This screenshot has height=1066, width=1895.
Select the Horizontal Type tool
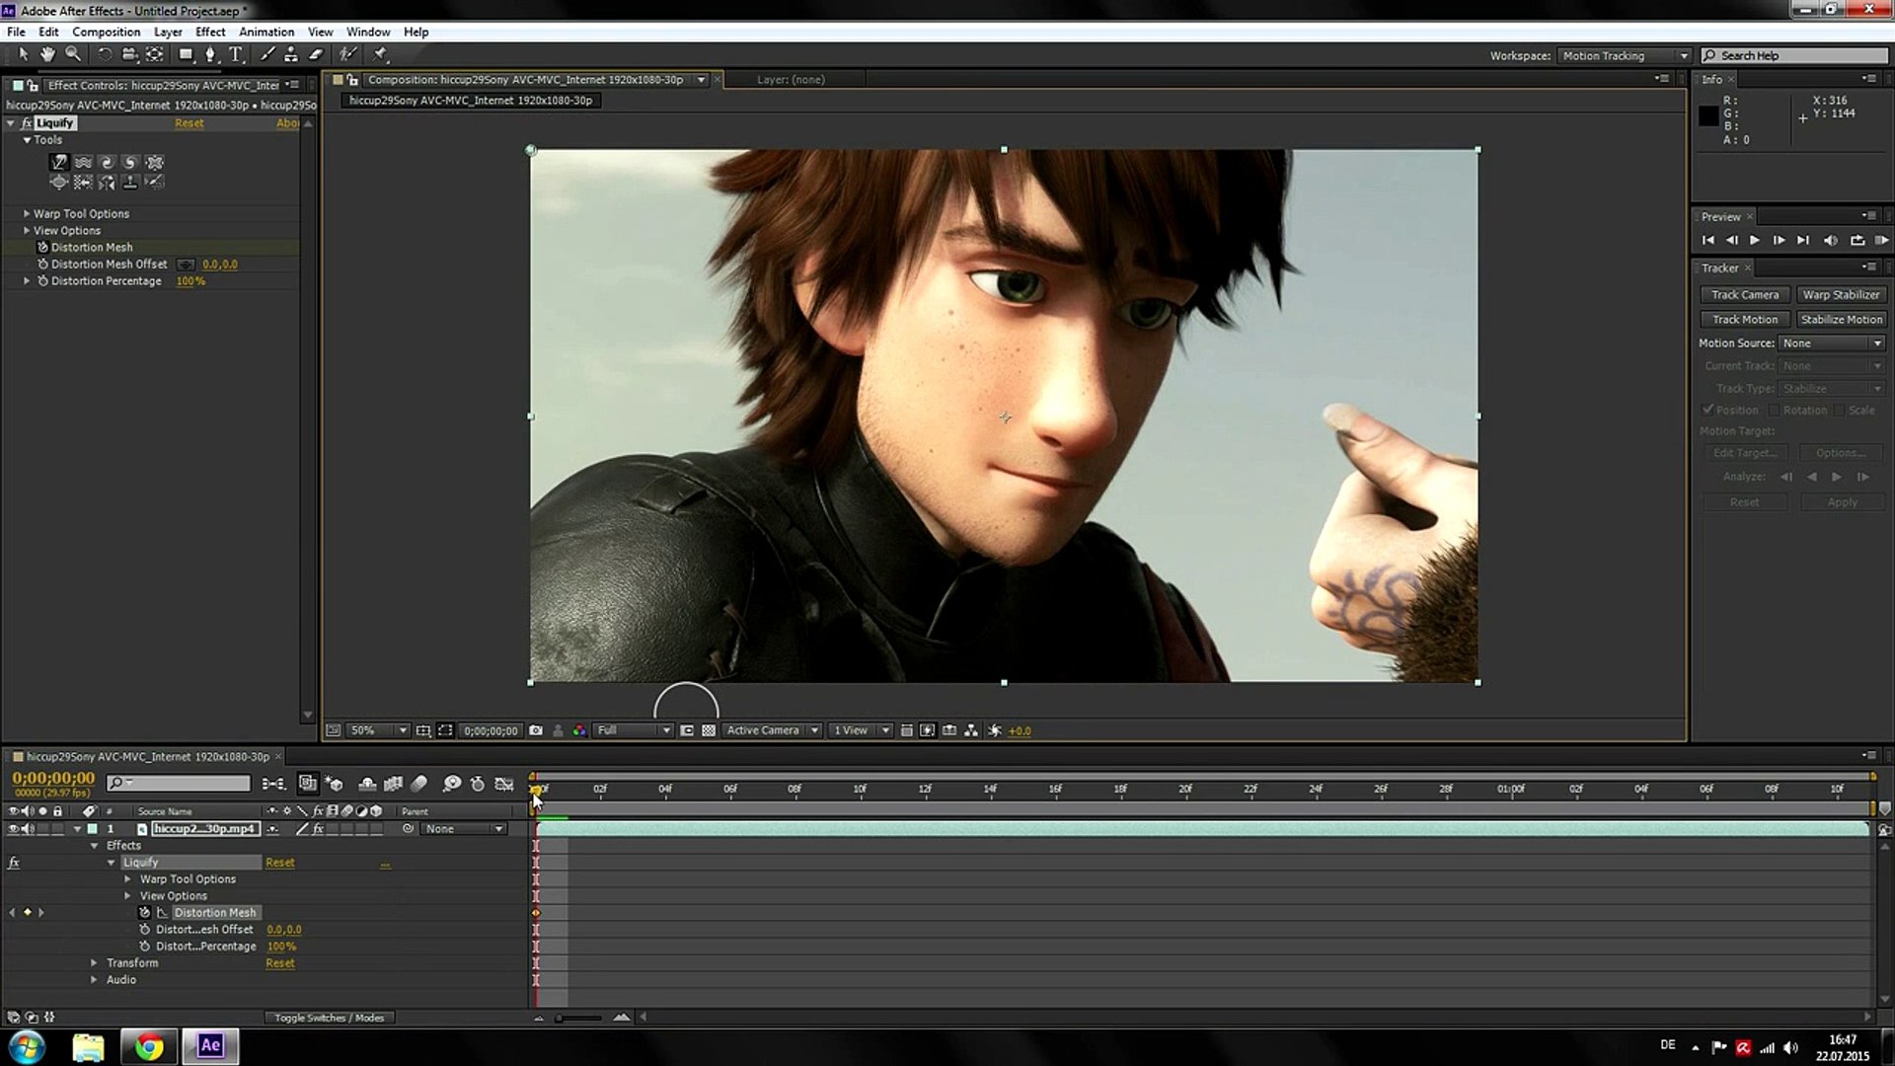tap(236, 55)
